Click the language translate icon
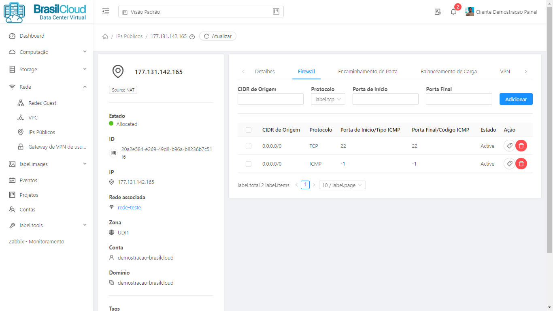Viewport: 553px width, 311px height. (438, 12)
